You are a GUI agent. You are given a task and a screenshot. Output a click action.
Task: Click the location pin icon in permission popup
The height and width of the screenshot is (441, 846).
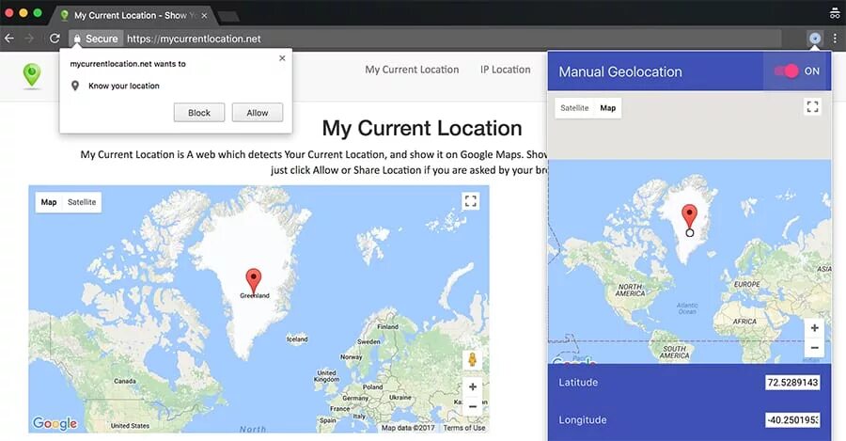coord(75,86)
